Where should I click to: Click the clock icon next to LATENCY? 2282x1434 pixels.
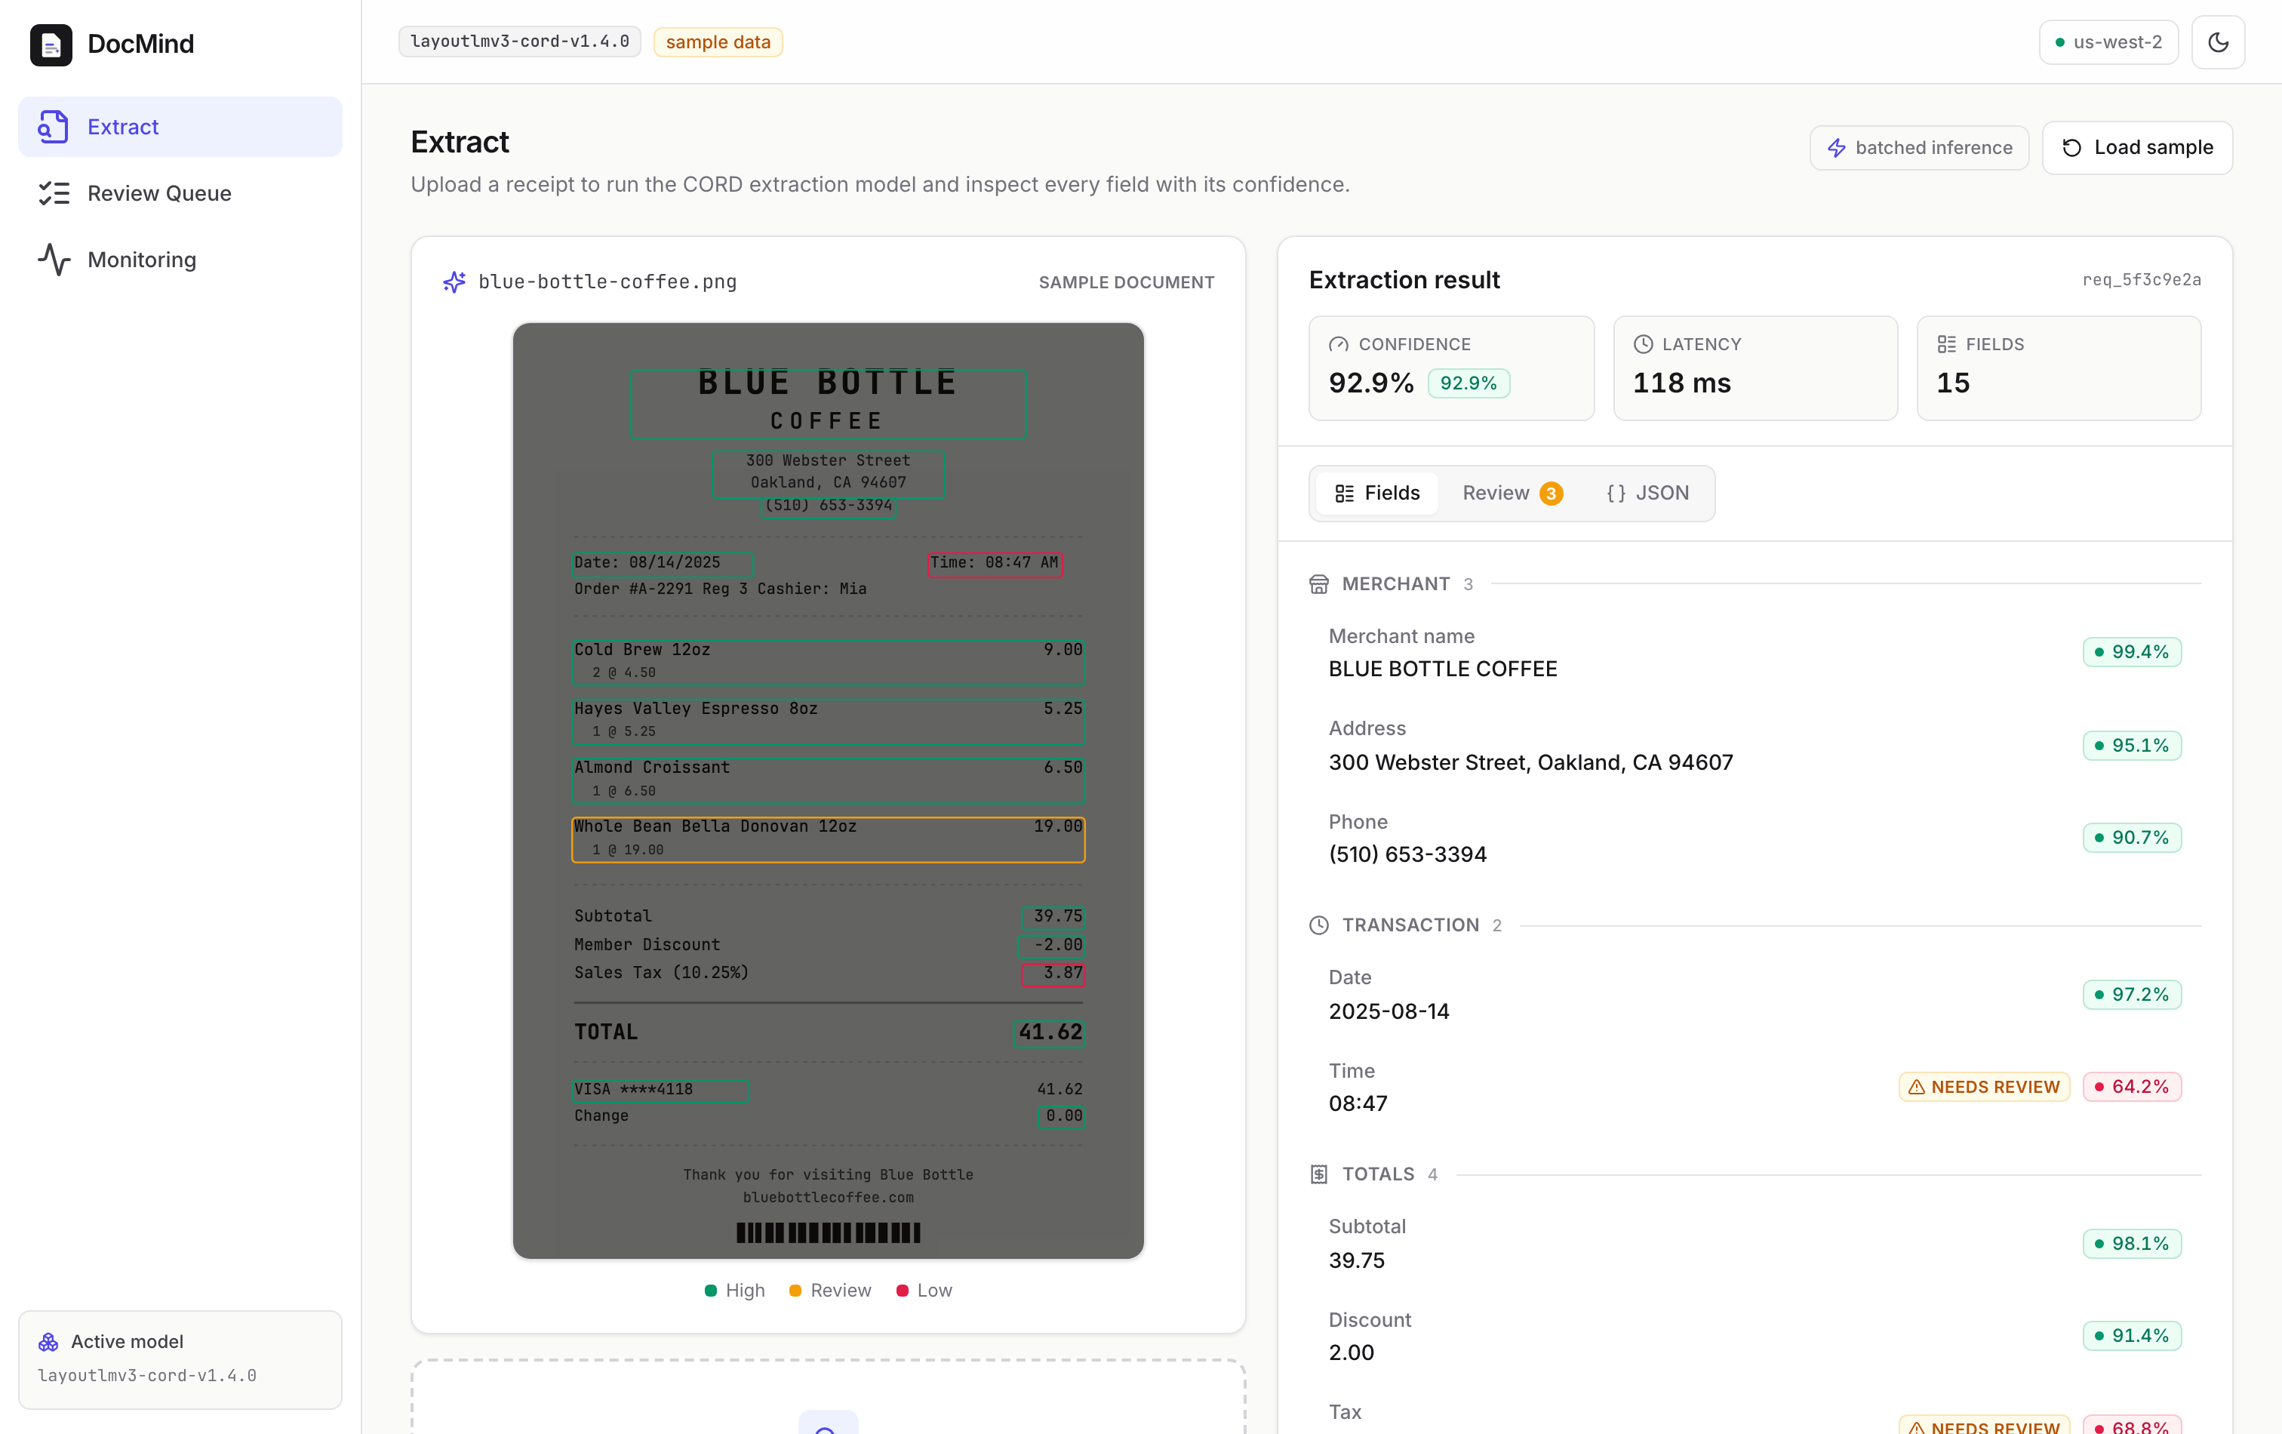point(1642,344)
